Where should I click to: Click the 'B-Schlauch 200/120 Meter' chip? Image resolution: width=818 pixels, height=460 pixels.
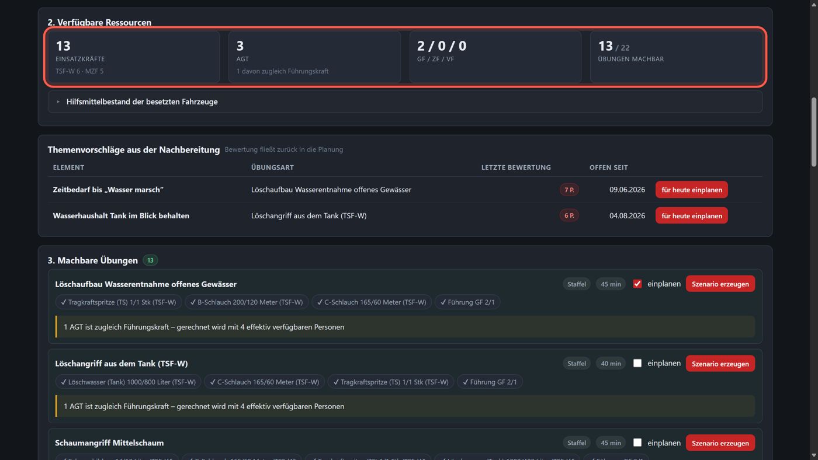pyautogui.click(x=247, y=302)
